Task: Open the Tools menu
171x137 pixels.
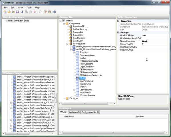Action: [x=29, y=7]
